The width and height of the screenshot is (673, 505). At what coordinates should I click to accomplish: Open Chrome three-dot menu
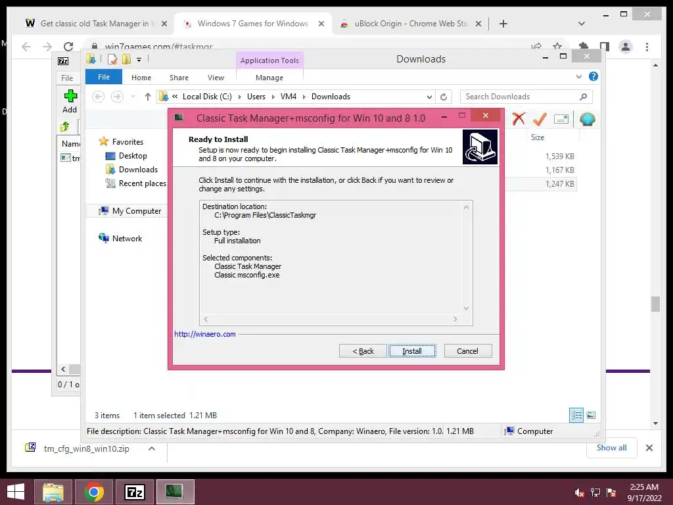(x=647, y=47)
